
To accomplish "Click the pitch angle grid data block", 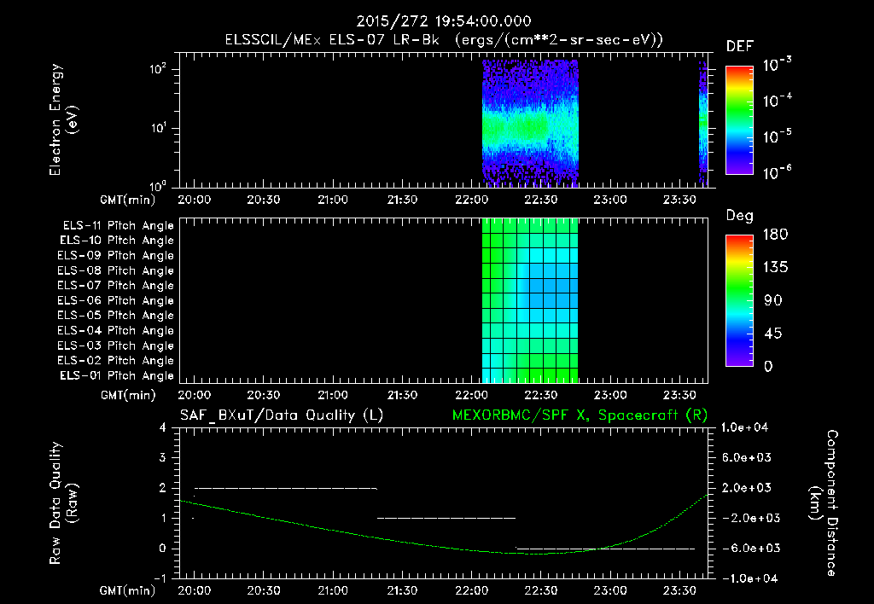I will tap(530, 300).
